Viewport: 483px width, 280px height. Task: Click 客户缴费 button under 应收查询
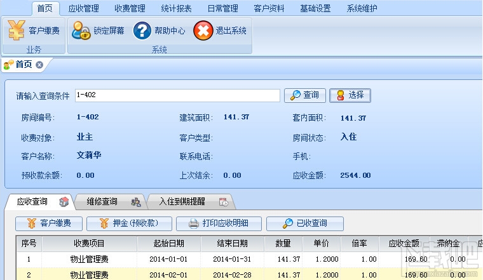(49, 223)
